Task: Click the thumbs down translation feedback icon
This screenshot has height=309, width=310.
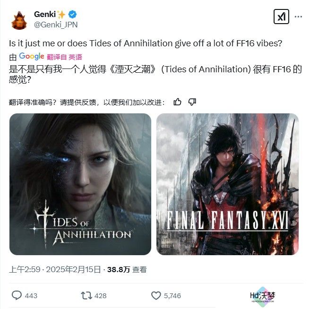Action: point(192,102)
